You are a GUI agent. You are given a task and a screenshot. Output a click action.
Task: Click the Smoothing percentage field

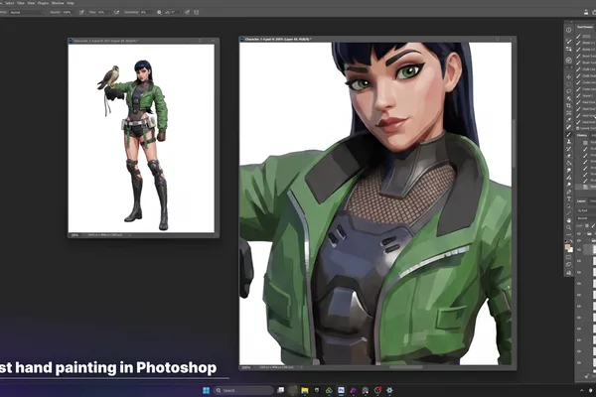tap(146, 12)
